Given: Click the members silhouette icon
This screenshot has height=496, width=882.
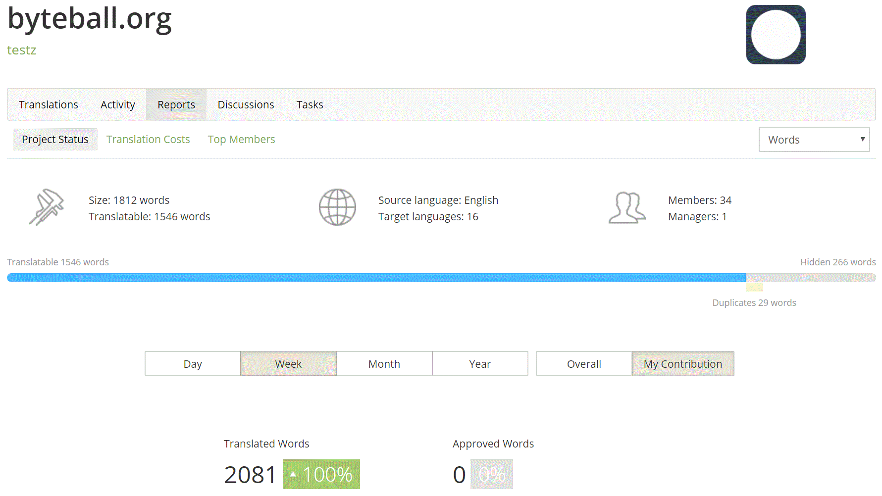Looking at the screenshot, I should [x=627, y=207].
